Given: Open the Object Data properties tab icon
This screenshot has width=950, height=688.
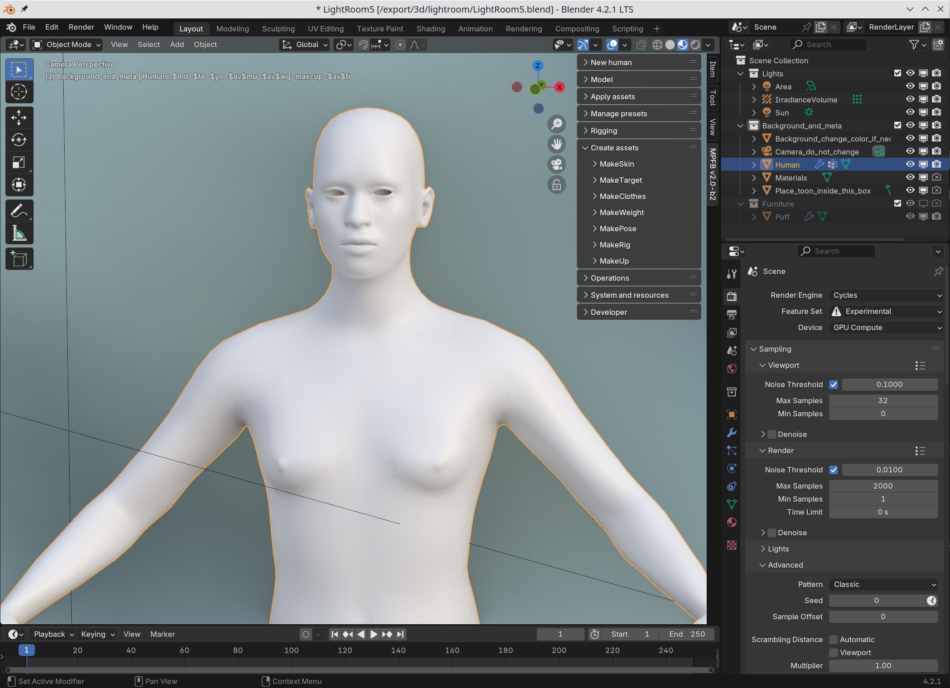Looking at the screenshot, I should point(732,504).
